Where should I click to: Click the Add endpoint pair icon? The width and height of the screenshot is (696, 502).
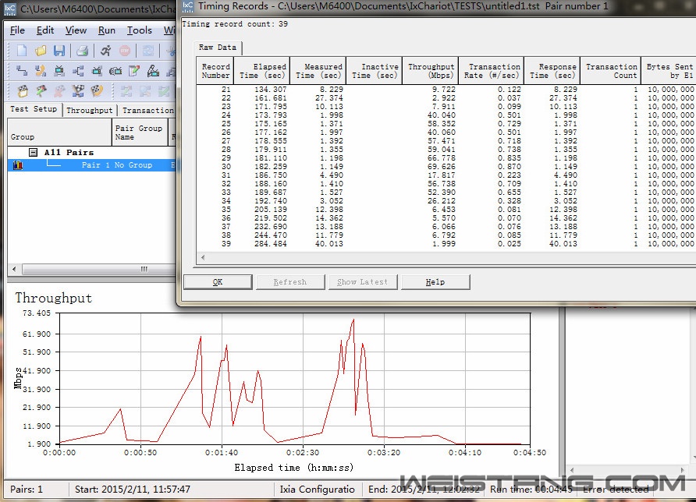pos(21,70)
